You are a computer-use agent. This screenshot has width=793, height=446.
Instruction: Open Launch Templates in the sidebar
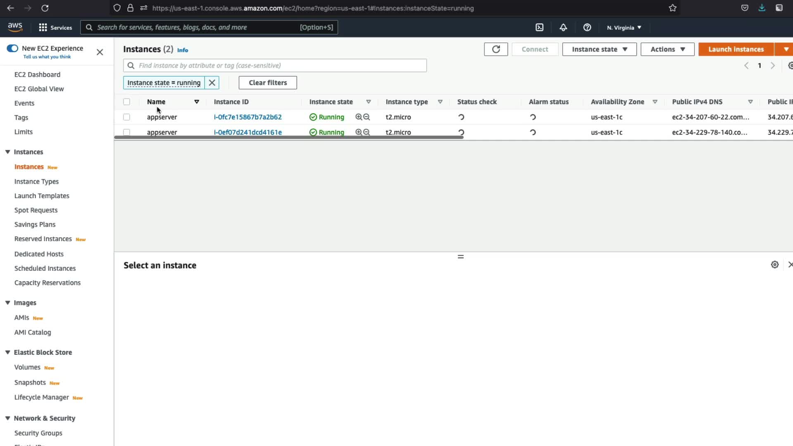(x=42, y=196)
